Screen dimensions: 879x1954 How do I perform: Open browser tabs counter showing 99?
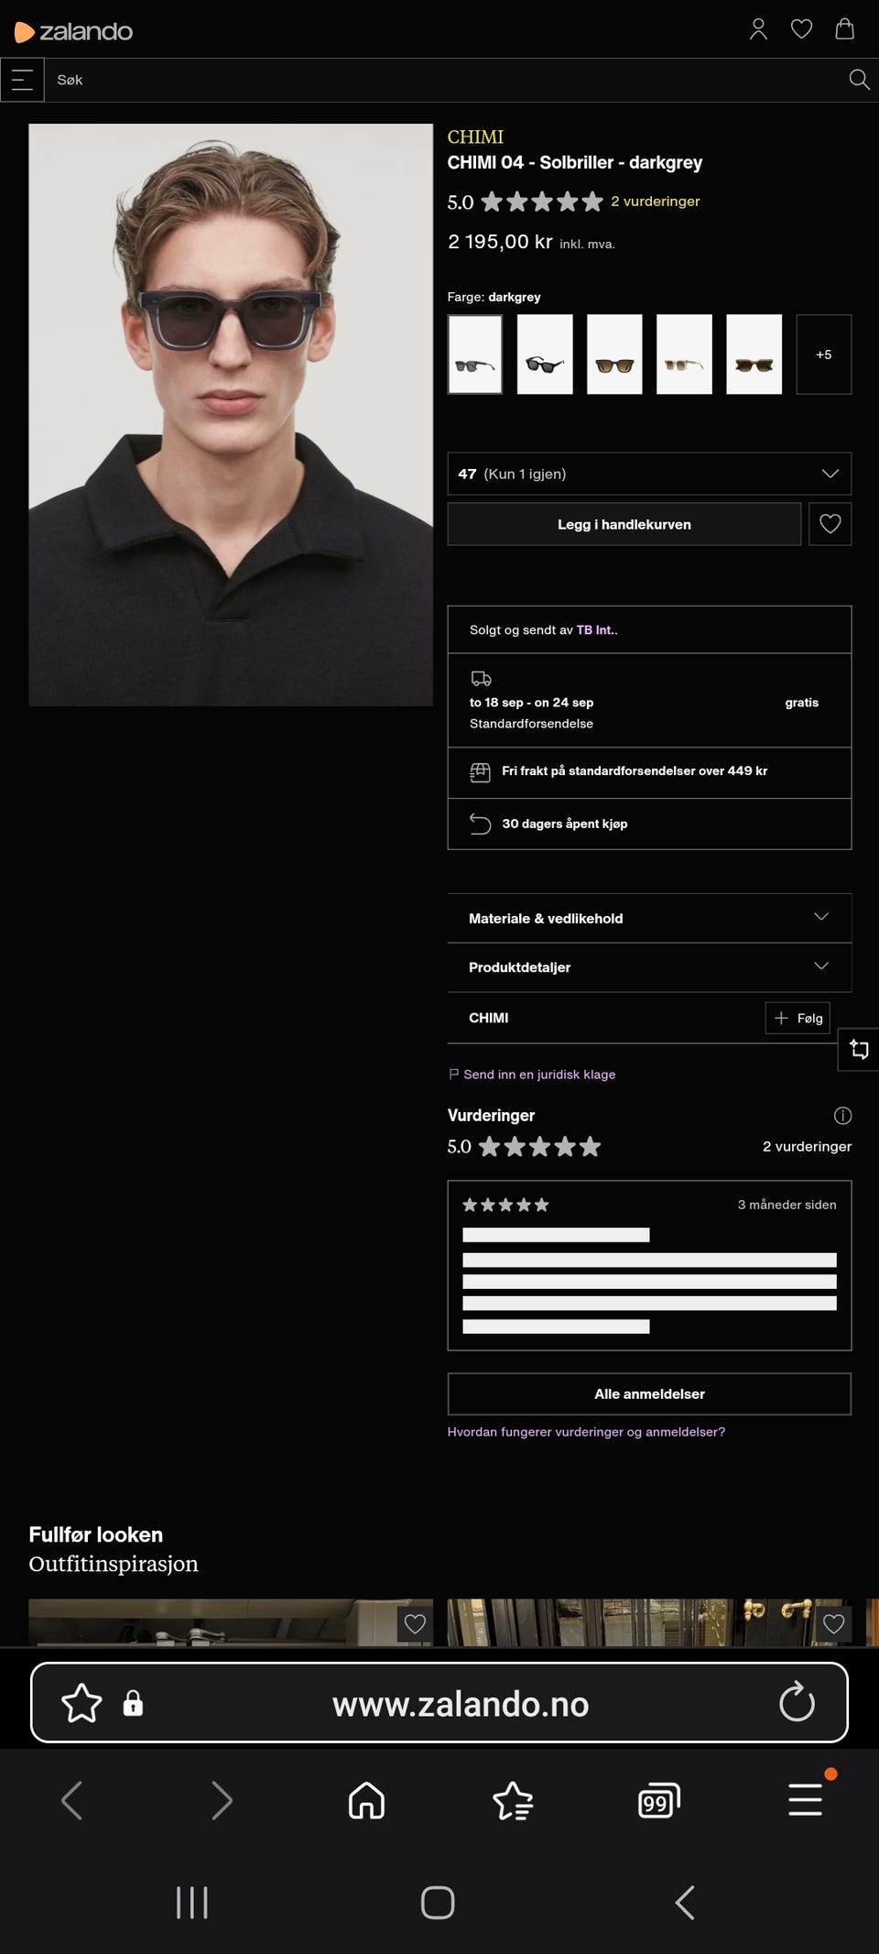[x=658, y=1801]
